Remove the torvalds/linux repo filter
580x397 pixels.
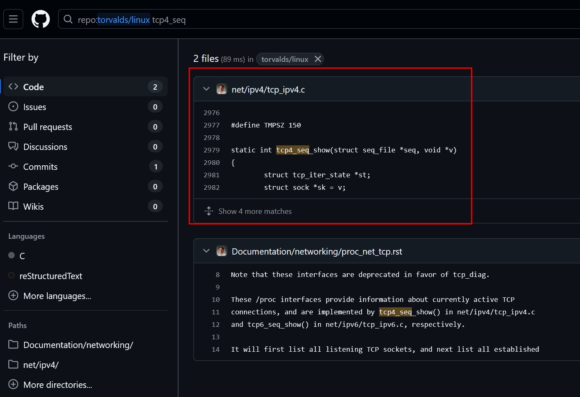click(x=318, y=59)
